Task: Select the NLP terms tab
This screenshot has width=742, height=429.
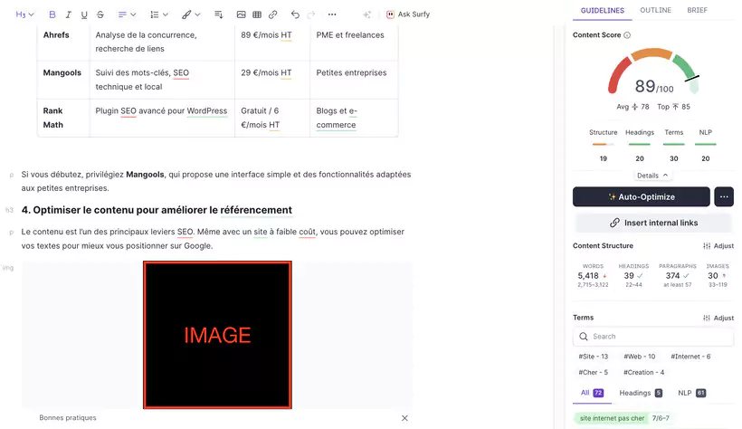Action: [x=691, y=393]
